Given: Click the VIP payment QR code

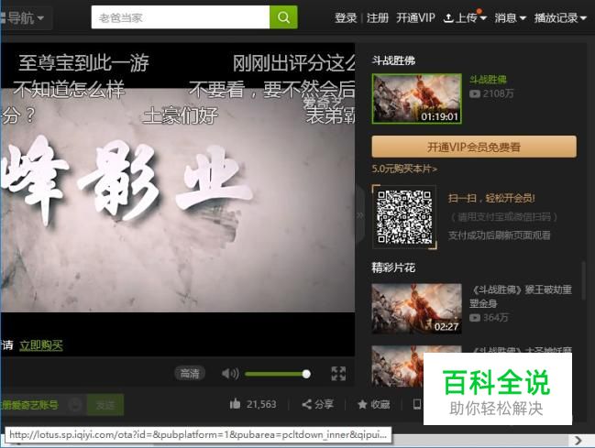Looking at the screenshot, I should pyautogui.click(x=404, y=217).
